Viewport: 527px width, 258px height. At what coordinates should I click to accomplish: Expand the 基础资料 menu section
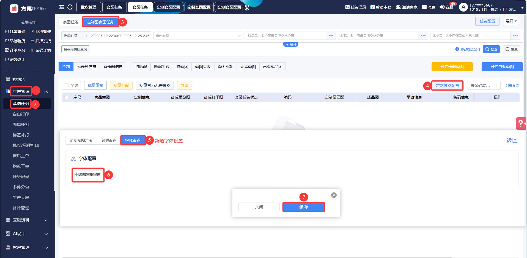(x=46, y=220)
